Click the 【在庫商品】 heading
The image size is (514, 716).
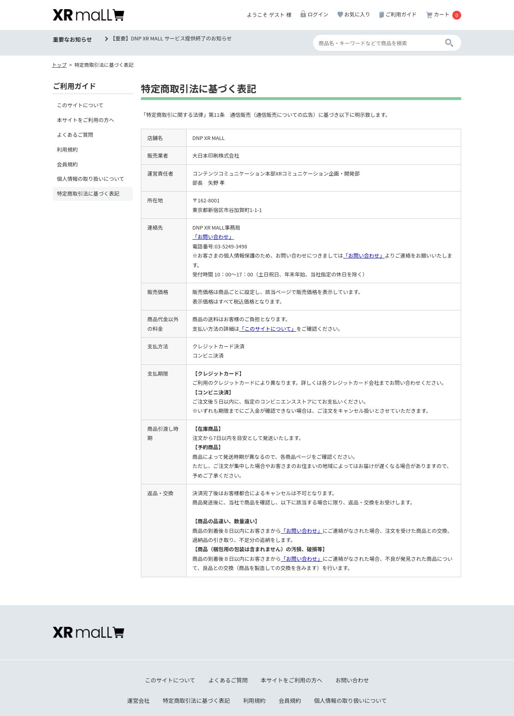[x=208, y=429]
